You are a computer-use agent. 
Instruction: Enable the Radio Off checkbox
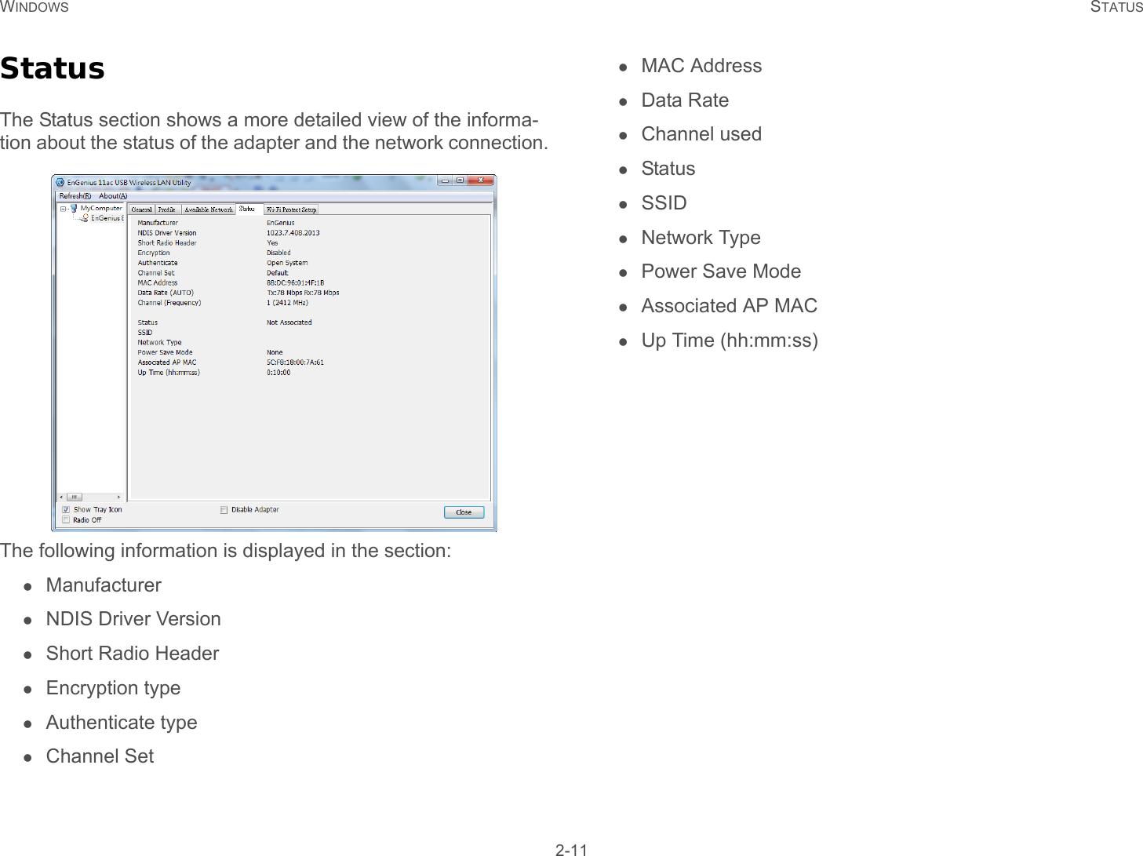click(66, 520)
